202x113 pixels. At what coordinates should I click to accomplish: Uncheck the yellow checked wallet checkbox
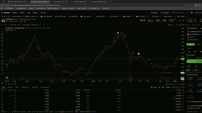188,34
